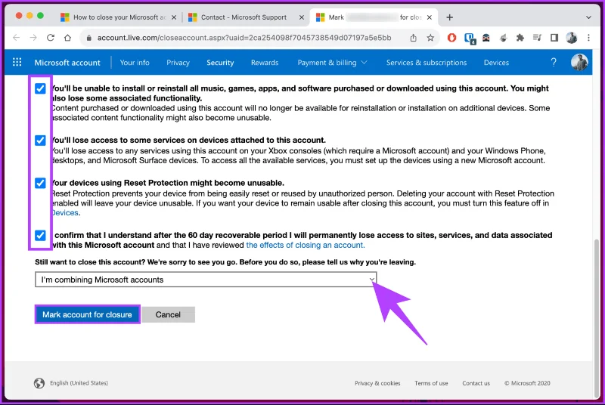Click English (United States) language selector
Screen dimensions: 605x405
click(x=79, y=383)
